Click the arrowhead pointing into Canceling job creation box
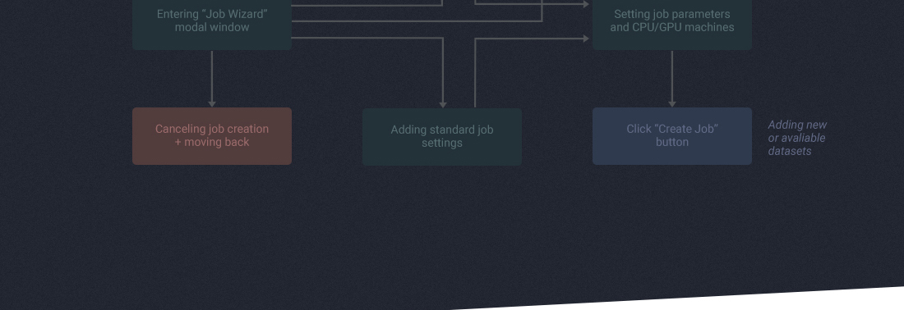 211,103
